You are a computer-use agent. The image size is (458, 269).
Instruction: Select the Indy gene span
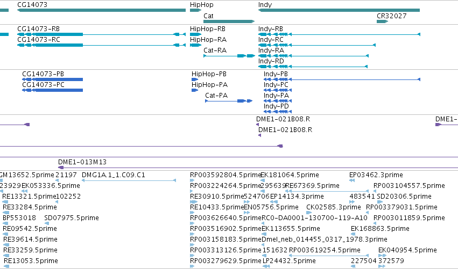click(x=339, y=10)
